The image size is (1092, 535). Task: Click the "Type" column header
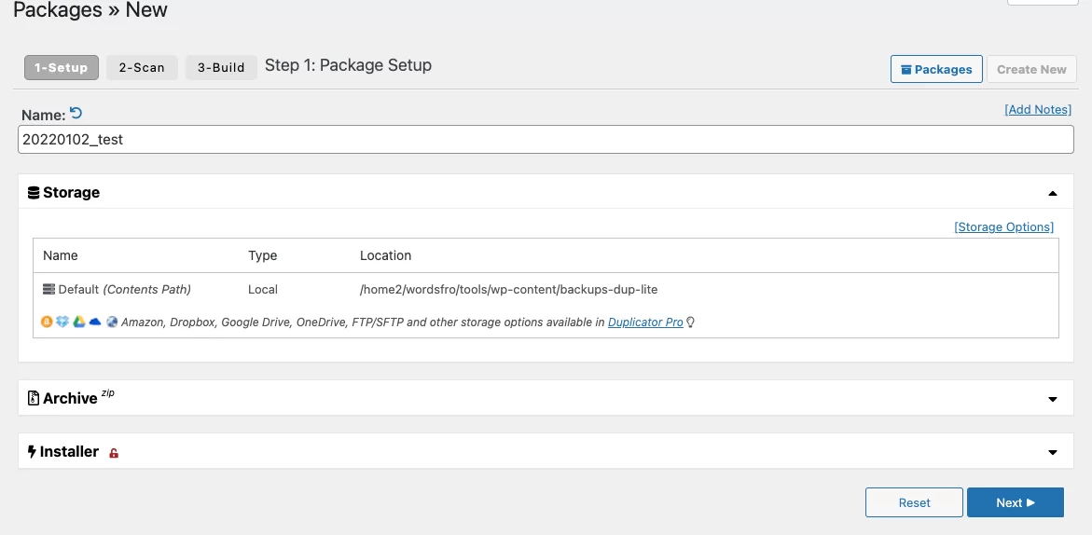263,255
